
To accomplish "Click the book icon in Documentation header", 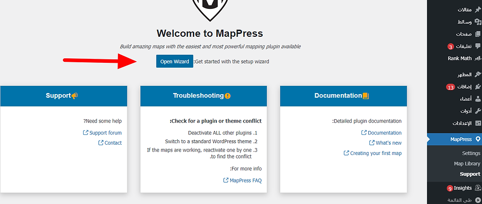I will [365, 96].
